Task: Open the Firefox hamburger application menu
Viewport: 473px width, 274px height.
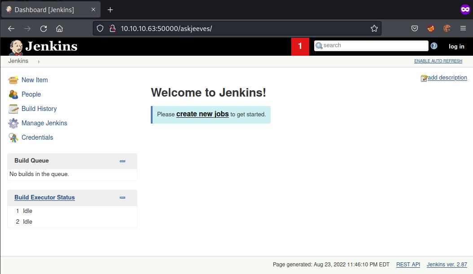Action: coord(463,29)
